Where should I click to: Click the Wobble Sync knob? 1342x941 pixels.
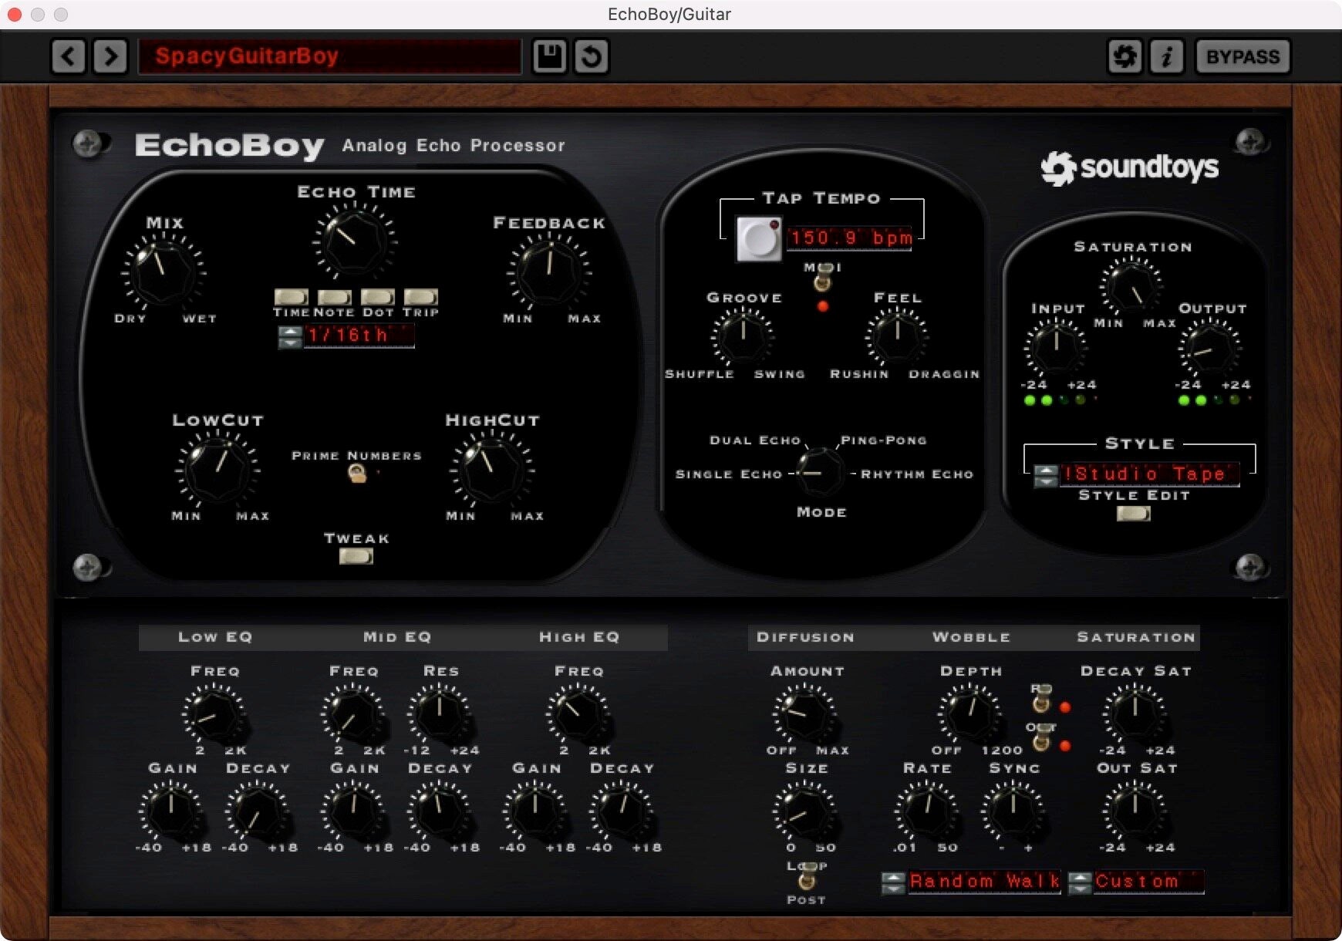pyautogui.click(x=1013, y=811)
